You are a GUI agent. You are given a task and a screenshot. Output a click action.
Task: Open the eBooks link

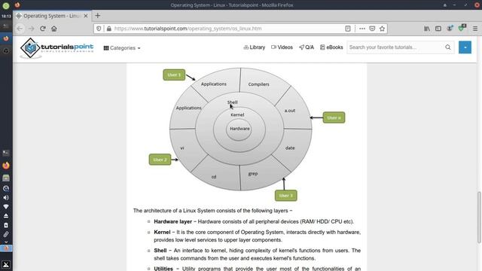[331, 47]
